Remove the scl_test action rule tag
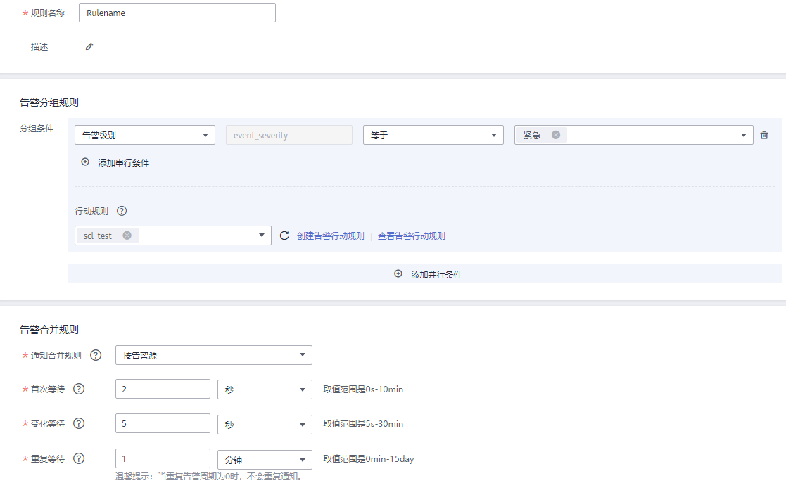 pyautogui.click(x=127, y=236)
